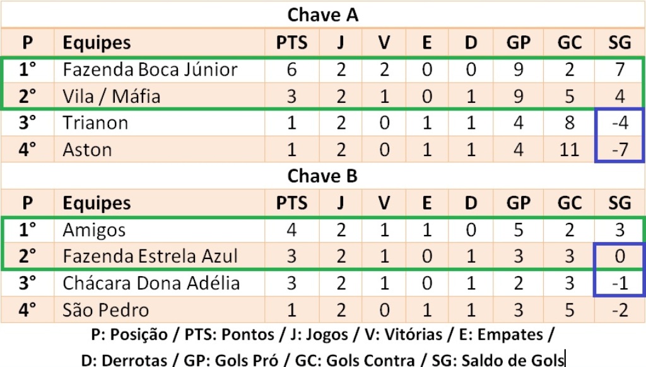Click Chácara Dona Adélia's goal difference -1

(x=620, y=283)
